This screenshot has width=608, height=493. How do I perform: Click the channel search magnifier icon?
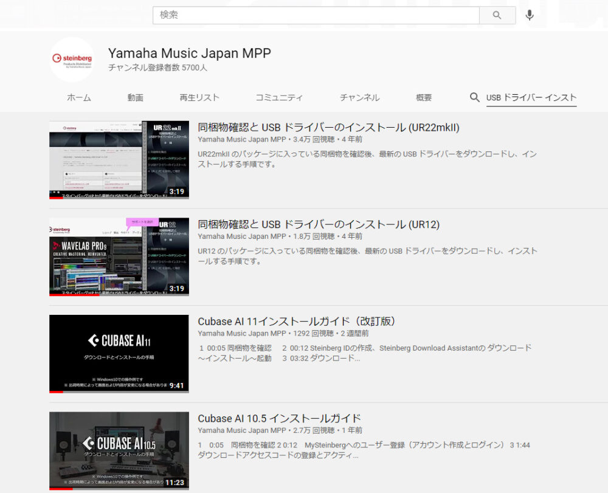[474, 97]
